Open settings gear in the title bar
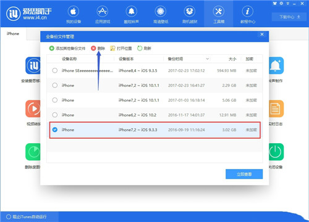Viewport: 309px width, 222px height. (281, 3)
